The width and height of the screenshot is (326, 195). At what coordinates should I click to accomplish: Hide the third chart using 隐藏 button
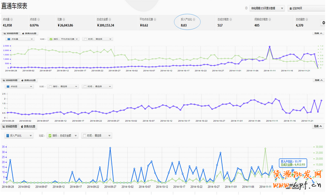[317, 126]
